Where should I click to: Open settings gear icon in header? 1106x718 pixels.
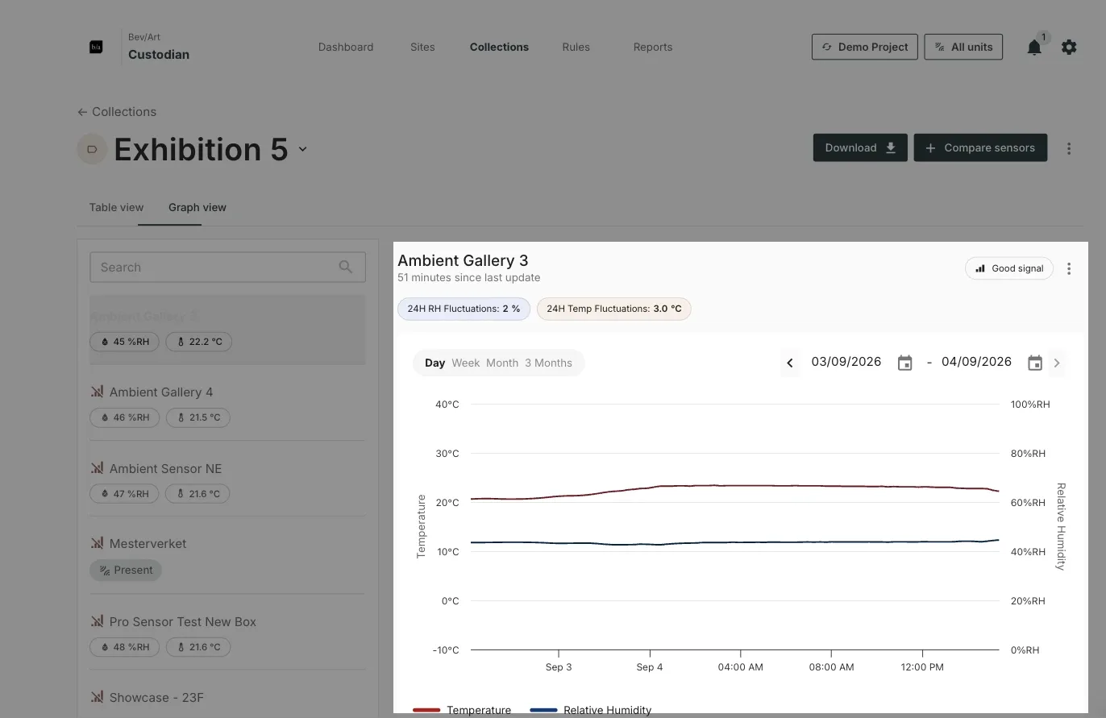(1069, 48)
